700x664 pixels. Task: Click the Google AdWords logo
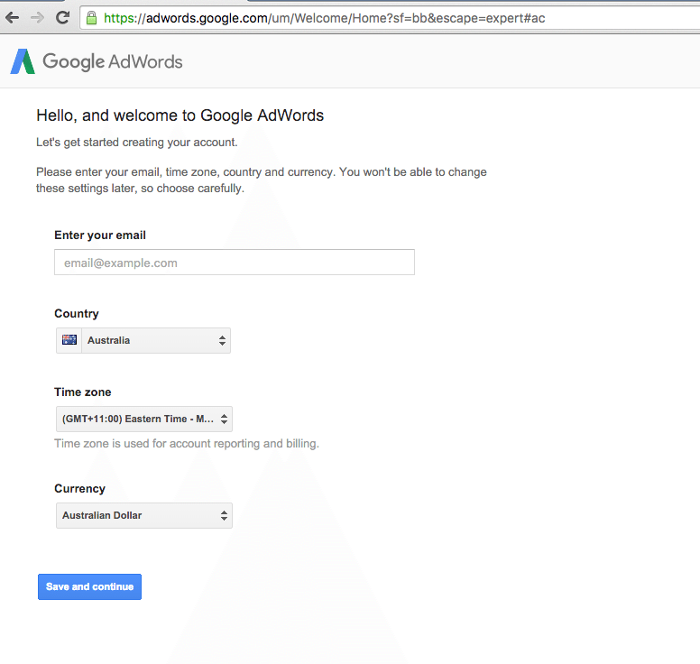[97, 61]
